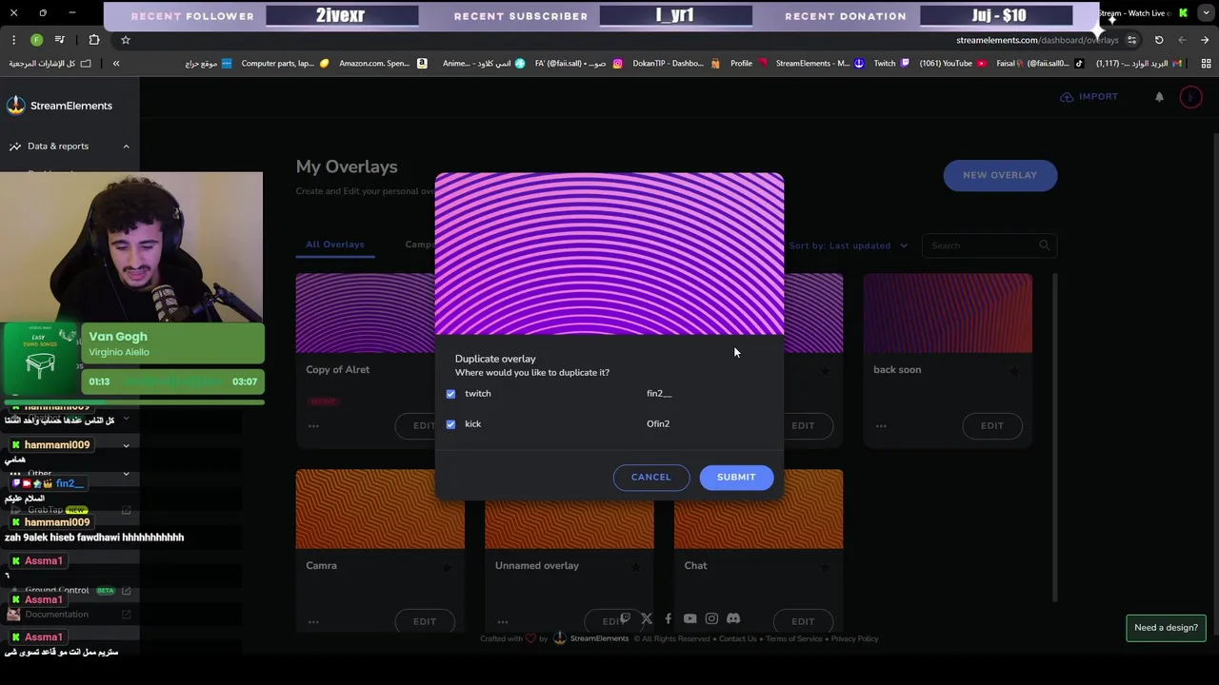Click the Discord footer icon

733,618
